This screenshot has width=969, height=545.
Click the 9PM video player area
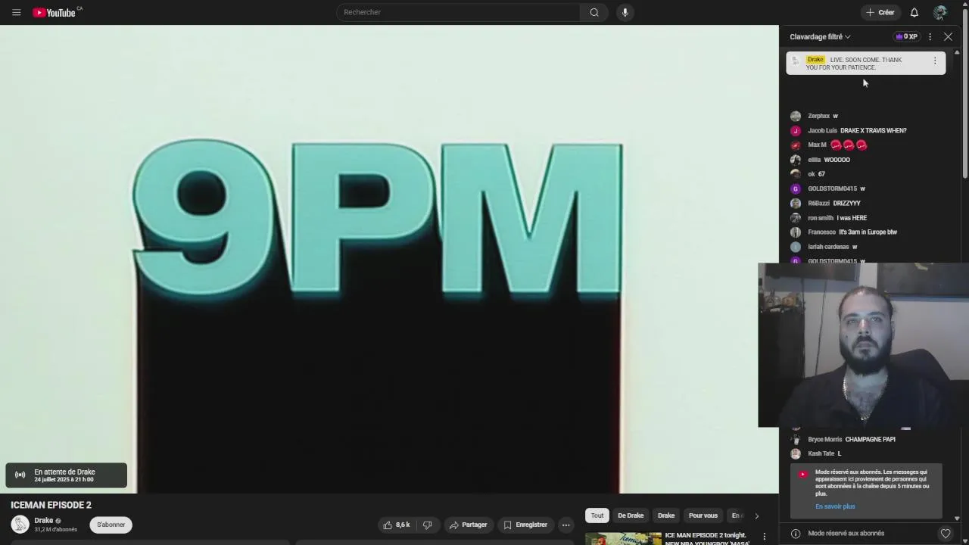point(389,259)
